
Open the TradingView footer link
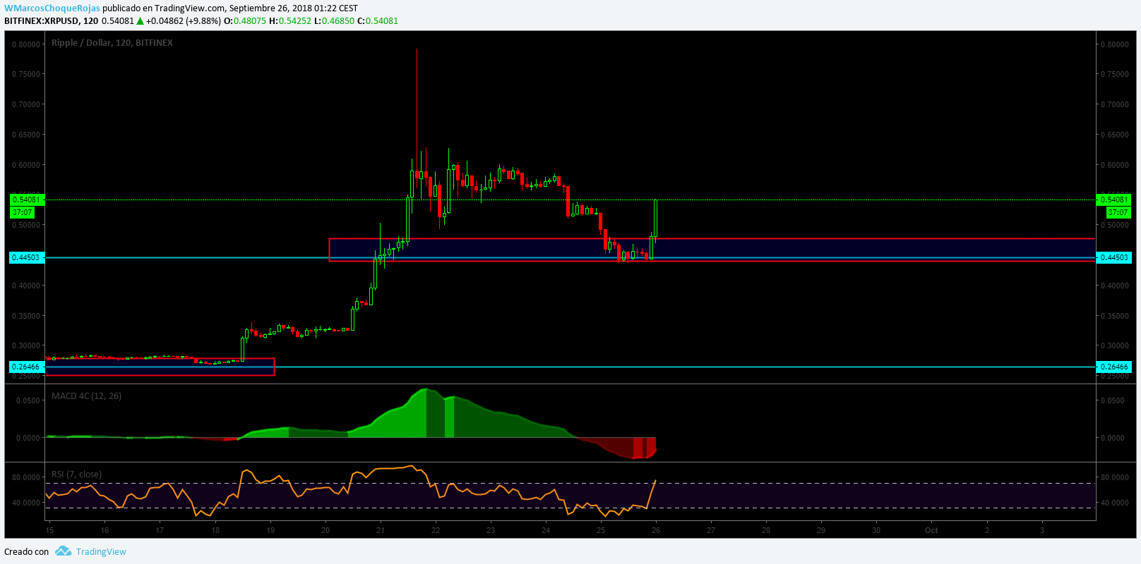click(101, 552)
